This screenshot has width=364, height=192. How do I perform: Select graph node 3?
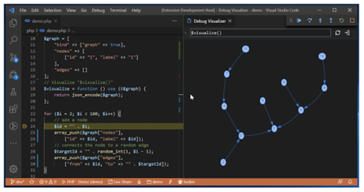click(223, 162)
